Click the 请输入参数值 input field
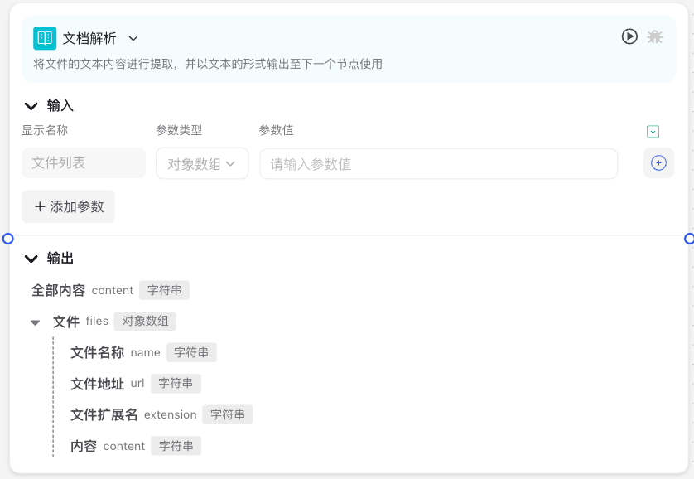This screenshot has height=479, width=694. pos(439,164)
